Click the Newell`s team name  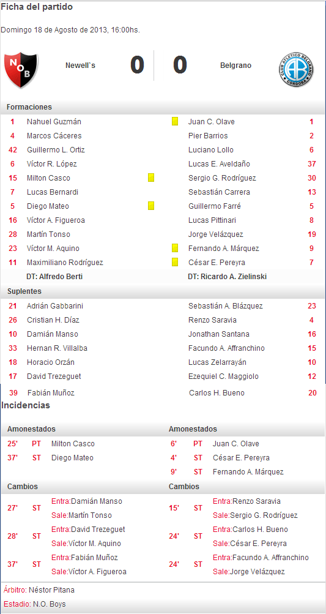(80, 66)
